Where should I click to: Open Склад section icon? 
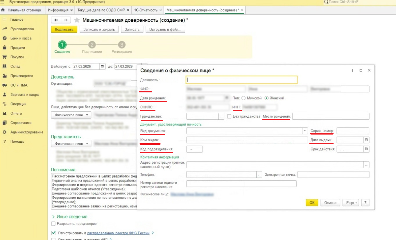5,66
